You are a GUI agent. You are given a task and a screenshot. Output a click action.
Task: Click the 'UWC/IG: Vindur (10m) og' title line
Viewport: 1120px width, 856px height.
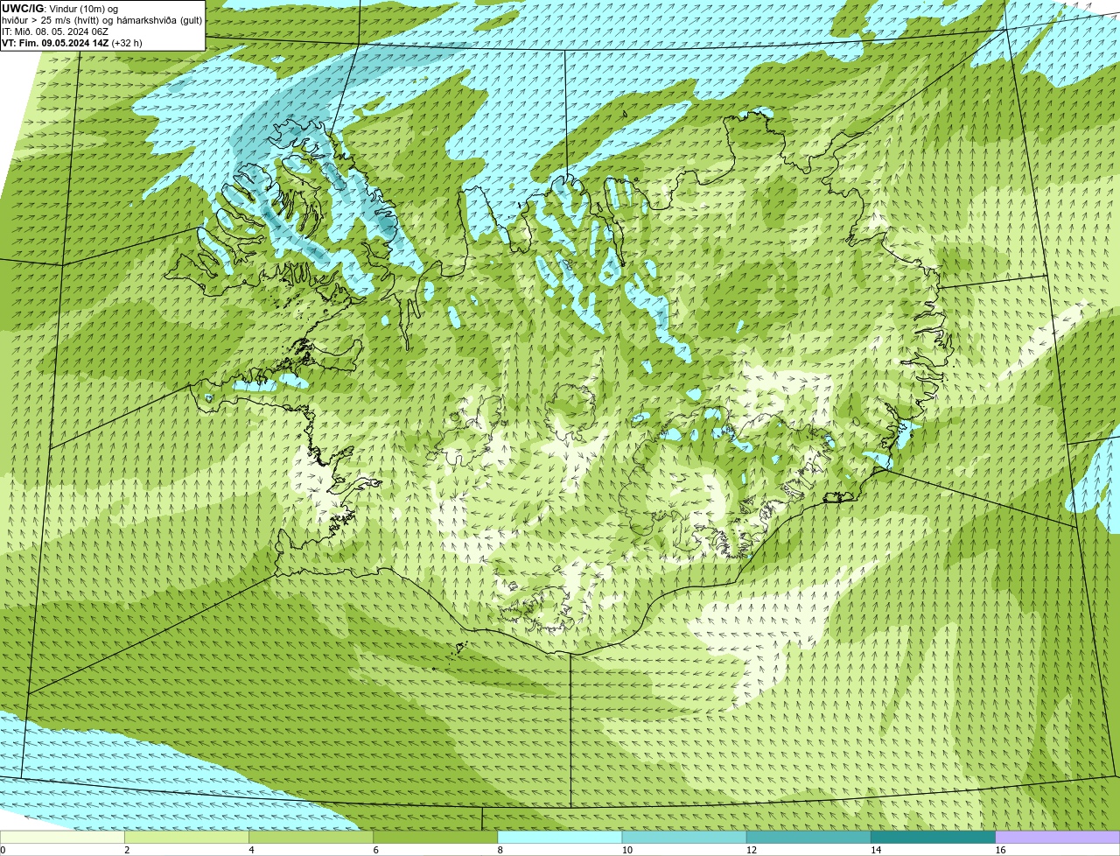pos(60,9)
